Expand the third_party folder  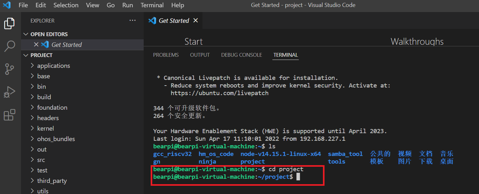pos(82,181)
